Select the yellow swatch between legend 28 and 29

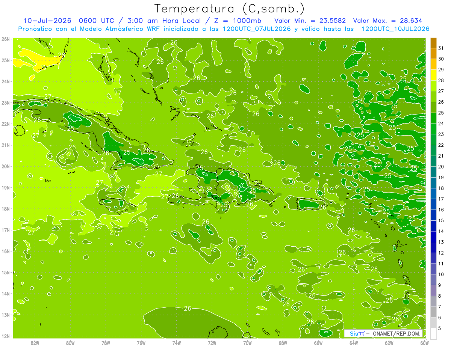tap(433, 75)
